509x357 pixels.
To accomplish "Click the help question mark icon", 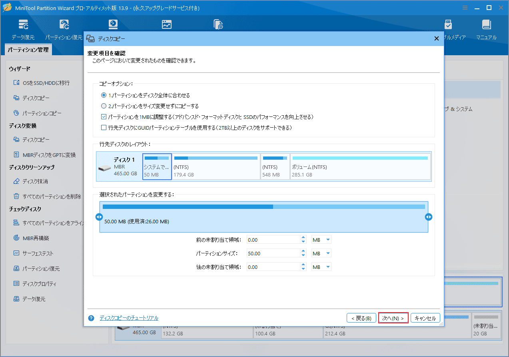I will [91, 318].
